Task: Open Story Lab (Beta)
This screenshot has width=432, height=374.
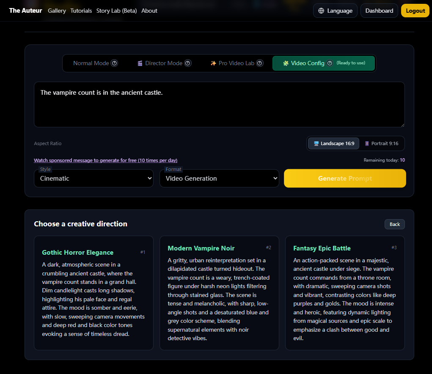Action: click(116, 11)
